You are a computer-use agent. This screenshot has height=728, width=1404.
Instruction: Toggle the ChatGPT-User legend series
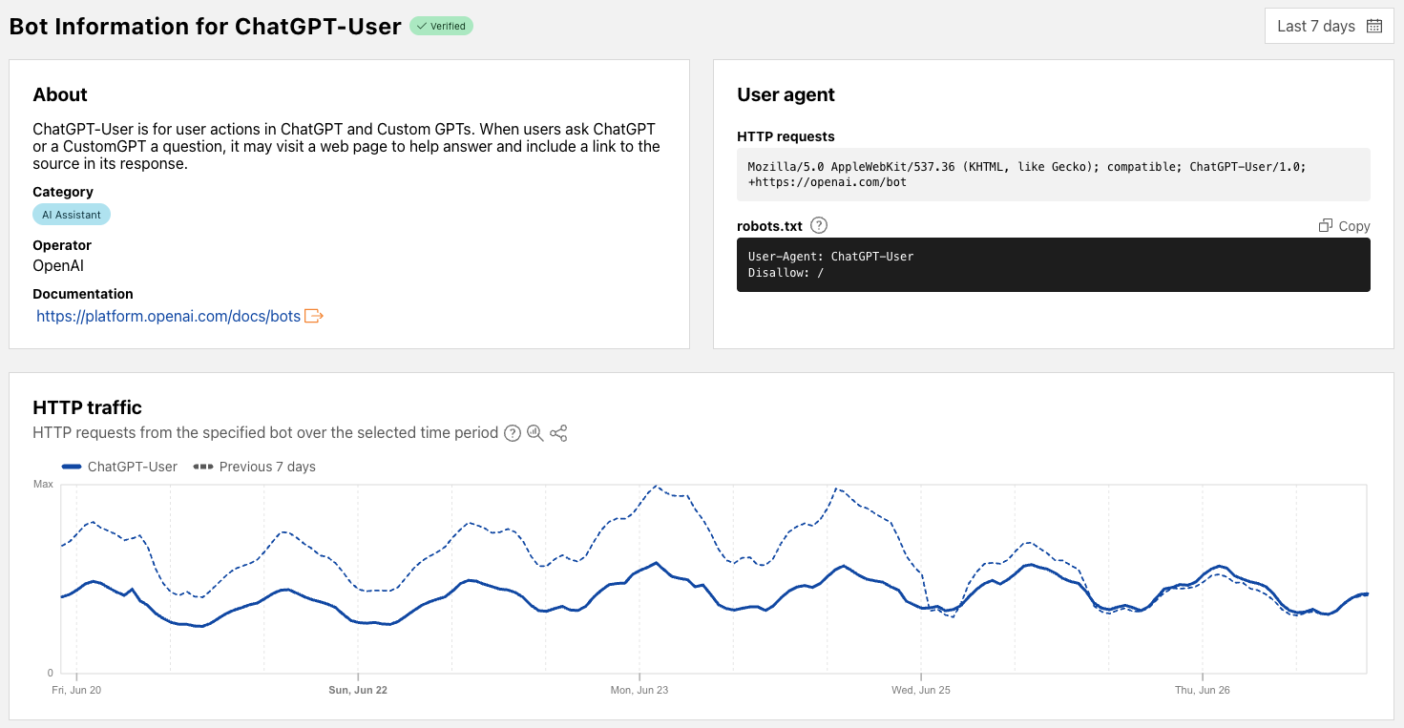(x=119, y=467)
